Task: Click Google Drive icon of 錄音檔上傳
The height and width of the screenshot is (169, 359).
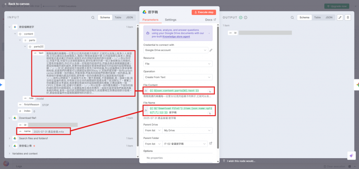Action: click(15, 146)
